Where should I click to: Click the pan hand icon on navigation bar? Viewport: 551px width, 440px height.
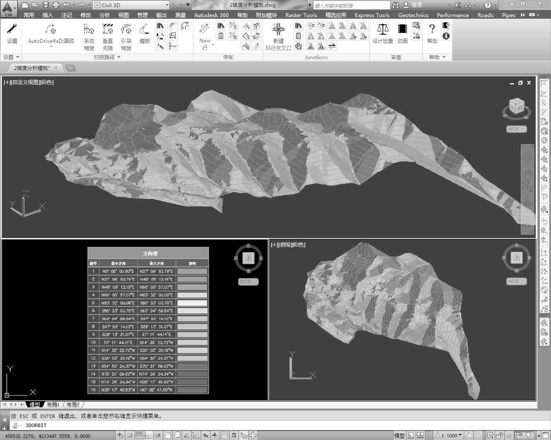click(527, 174)
